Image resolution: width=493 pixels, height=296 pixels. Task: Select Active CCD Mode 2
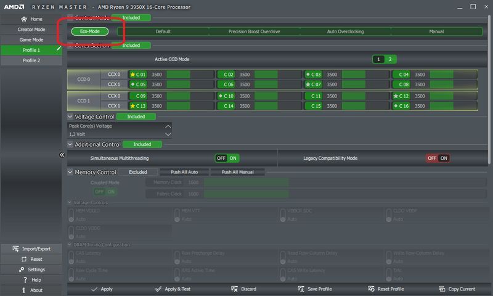[390, 59]
